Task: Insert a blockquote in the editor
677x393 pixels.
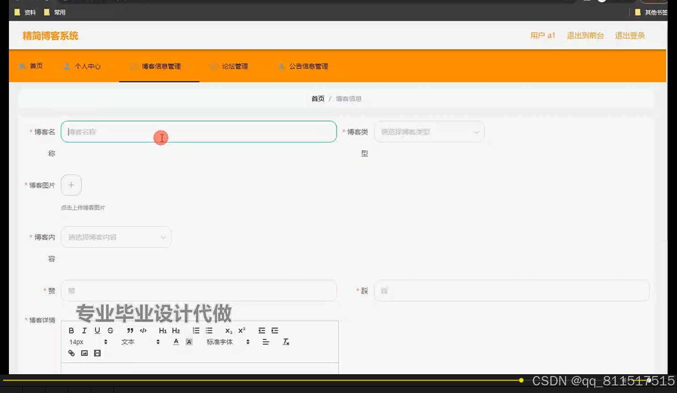Action: tap(130, 330)
